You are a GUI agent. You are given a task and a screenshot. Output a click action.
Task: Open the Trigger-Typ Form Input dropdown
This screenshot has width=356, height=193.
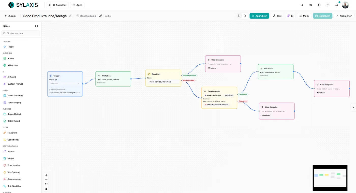pyautogui.click(x=65, y=83)
